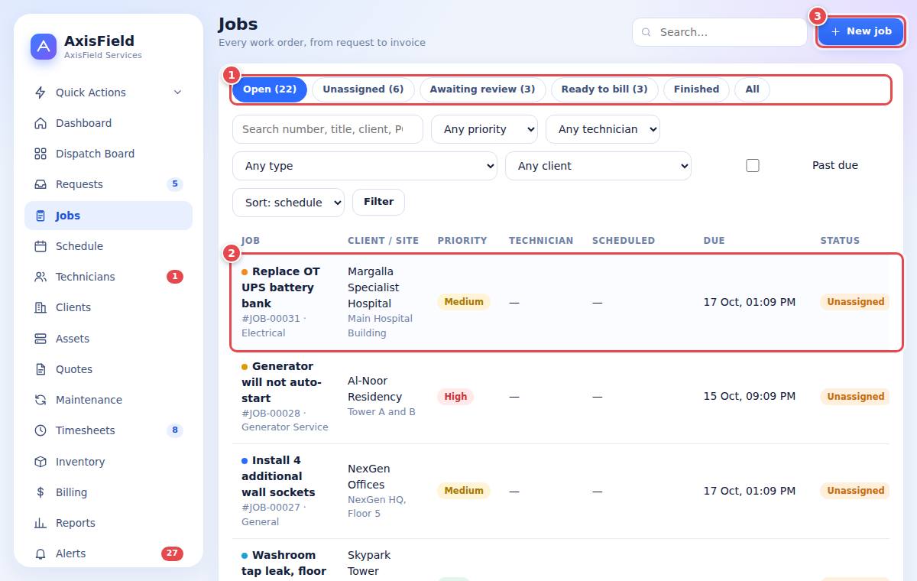Click the Inventory box icon
The width and height of the screenshot is (917, 581).
pos(41,462)
